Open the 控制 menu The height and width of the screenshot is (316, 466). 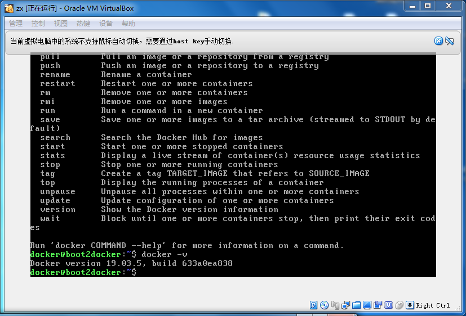38,24
